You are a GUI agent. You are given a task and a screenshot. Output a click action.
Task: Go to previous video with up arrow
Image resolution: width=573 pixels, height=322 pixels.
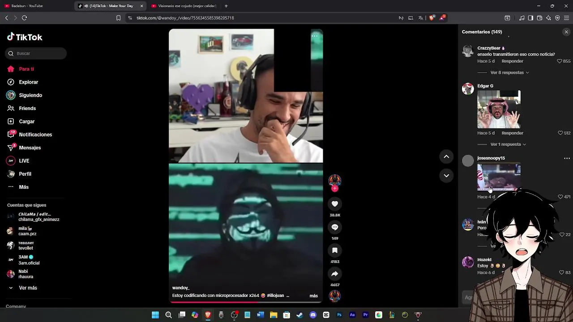click(x=446, y=157)
